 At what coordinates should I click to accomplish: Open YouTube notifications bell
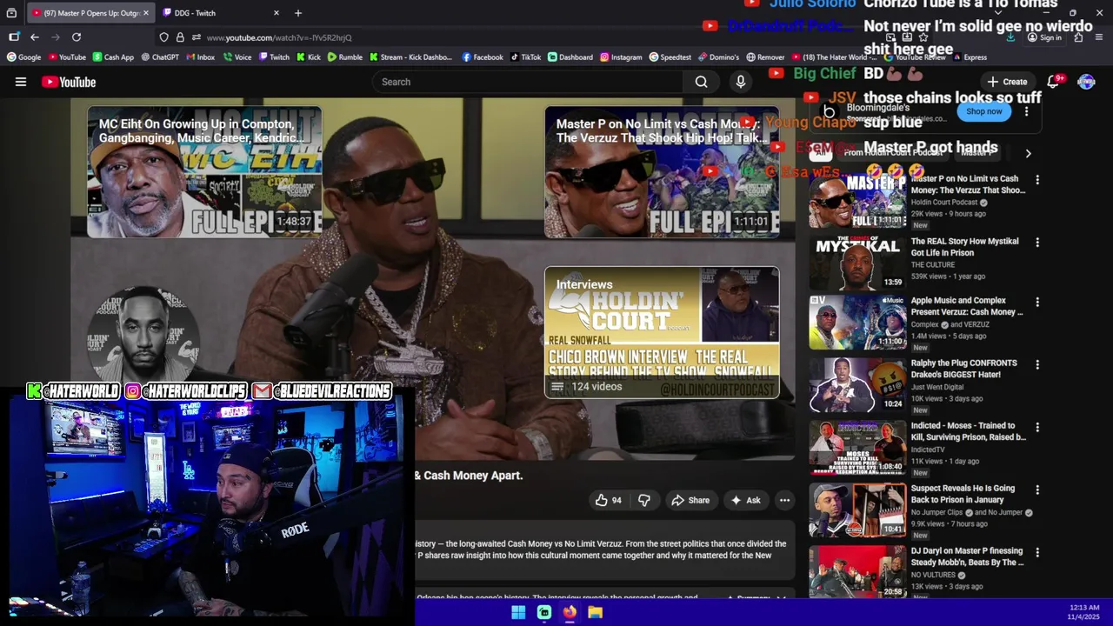coord(1053,82)
